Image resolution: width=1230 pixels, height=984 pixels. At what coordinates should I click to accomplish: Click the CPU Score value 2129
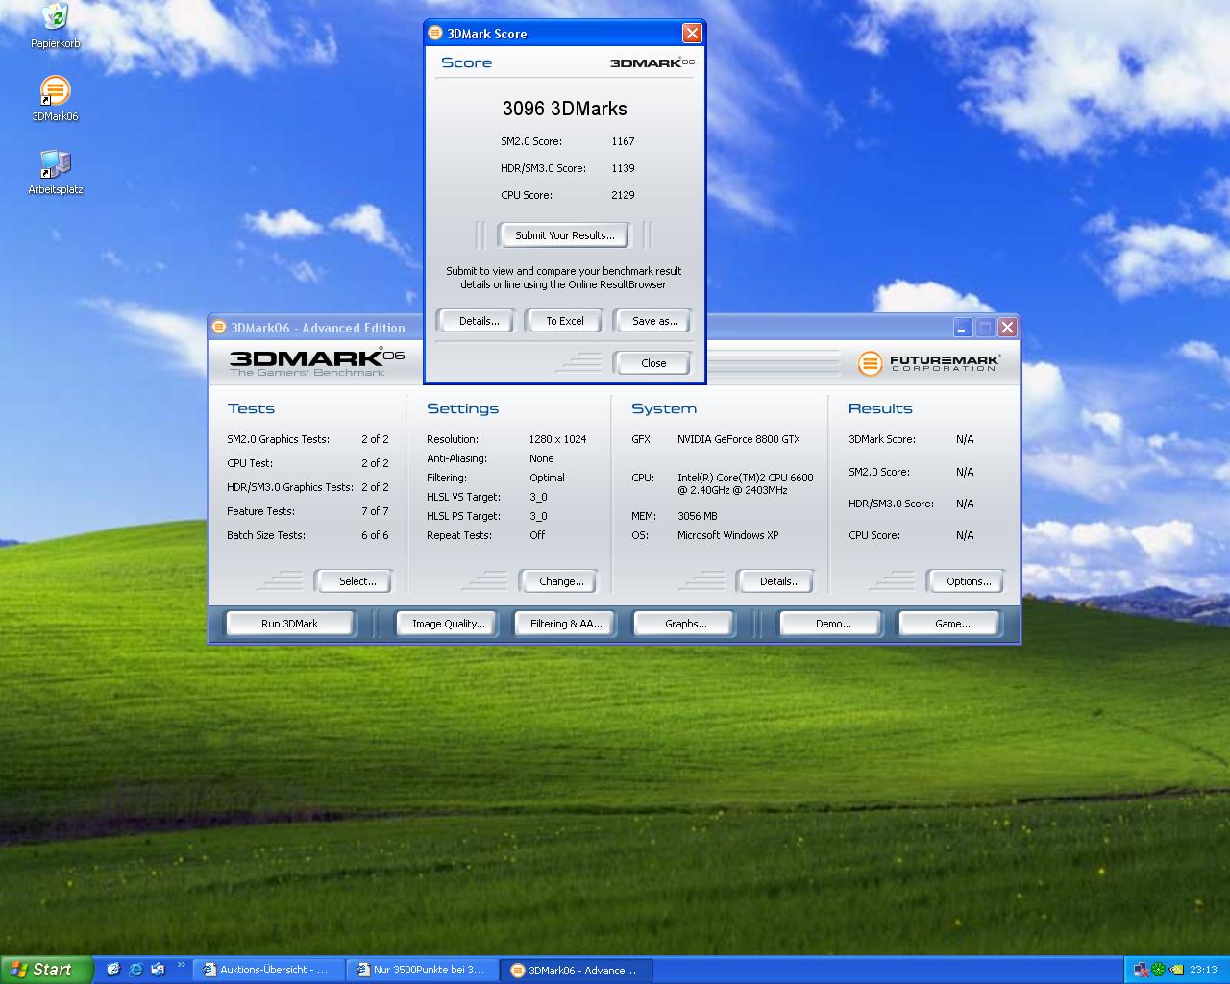pos(623,195)
